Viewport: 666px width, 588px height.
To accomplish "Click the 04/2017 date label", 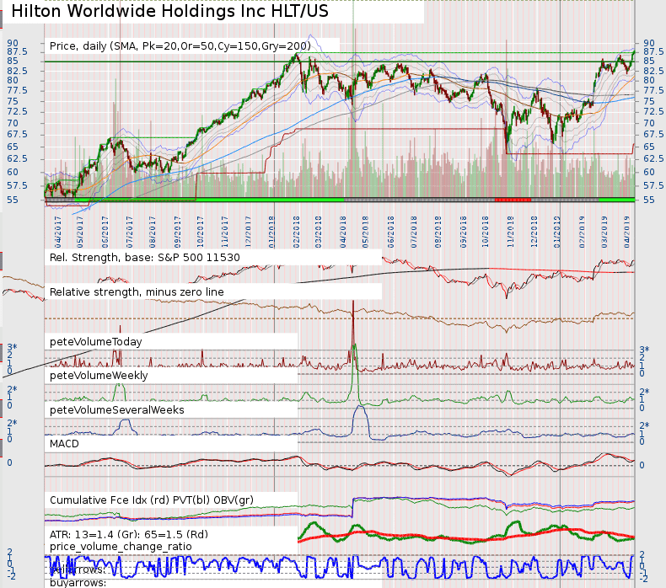I will (x=58, y=233).
